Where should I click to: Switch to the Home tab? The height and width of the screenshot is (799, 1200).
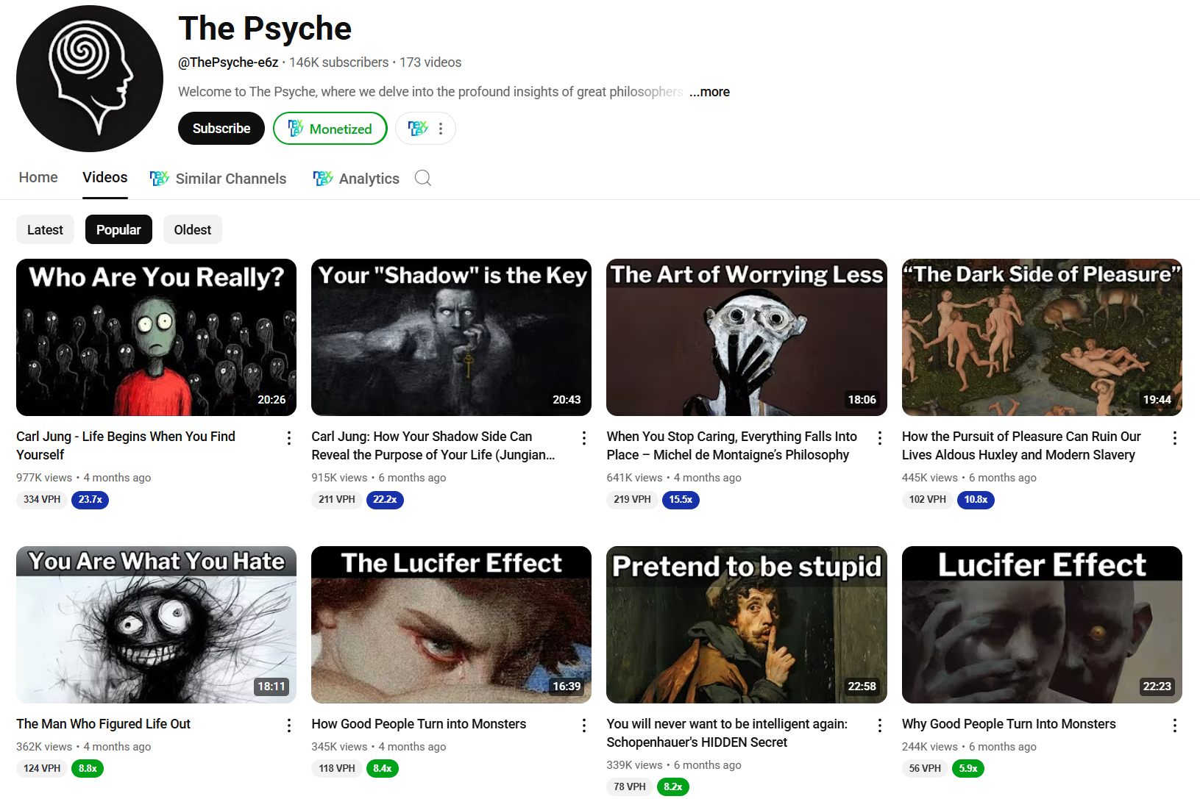[x=38, y=177]
